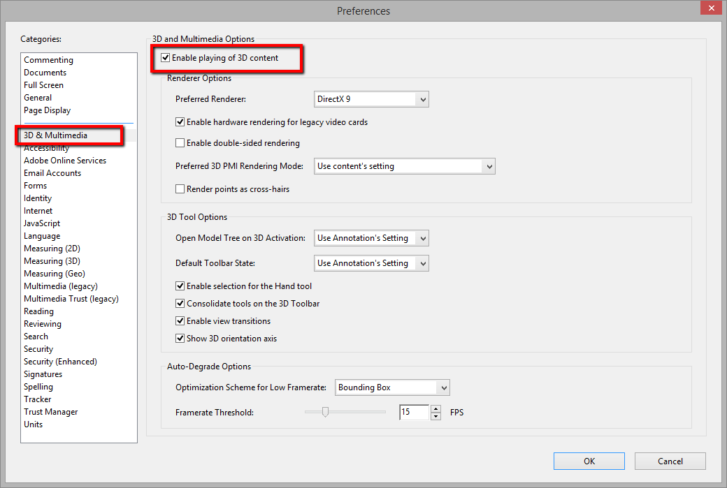Click the Cancel button
Image resolution: width=727 pixels, height=488 pixels.
pos(670,461)
